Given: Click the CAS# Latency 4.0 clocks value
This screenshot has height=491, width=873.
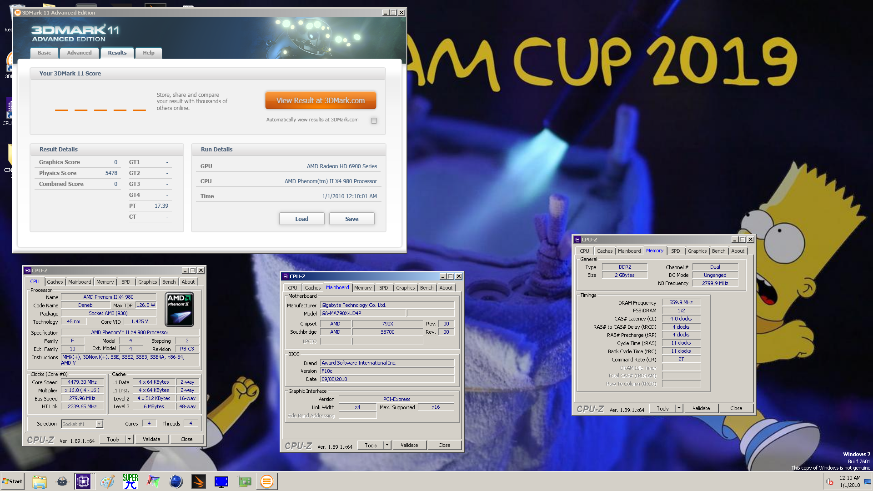Looking at the screenshot, I should [x=681, y=319].
